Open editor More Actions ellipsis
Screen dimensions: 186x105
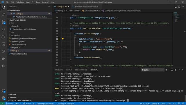tap(183, 7)
